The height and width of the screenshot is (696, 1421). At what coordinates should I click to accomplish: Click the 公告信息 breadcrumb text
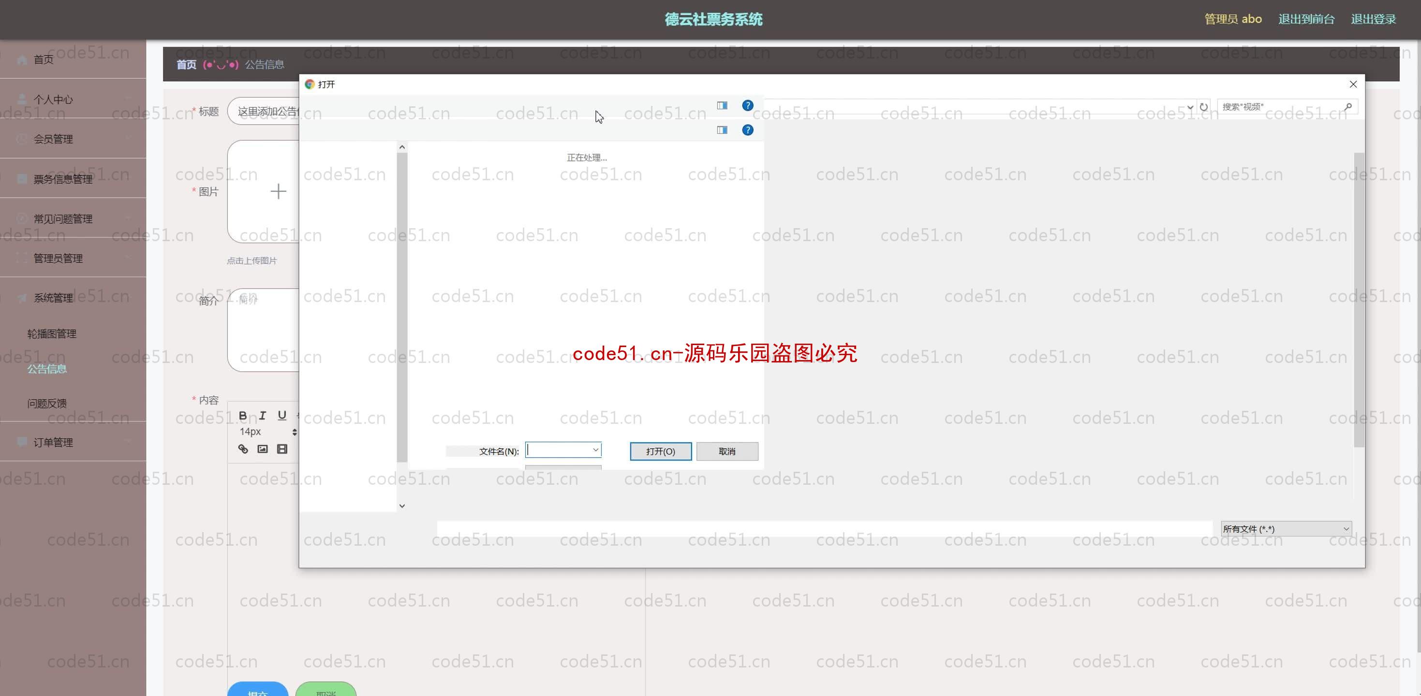click(265, 64)
